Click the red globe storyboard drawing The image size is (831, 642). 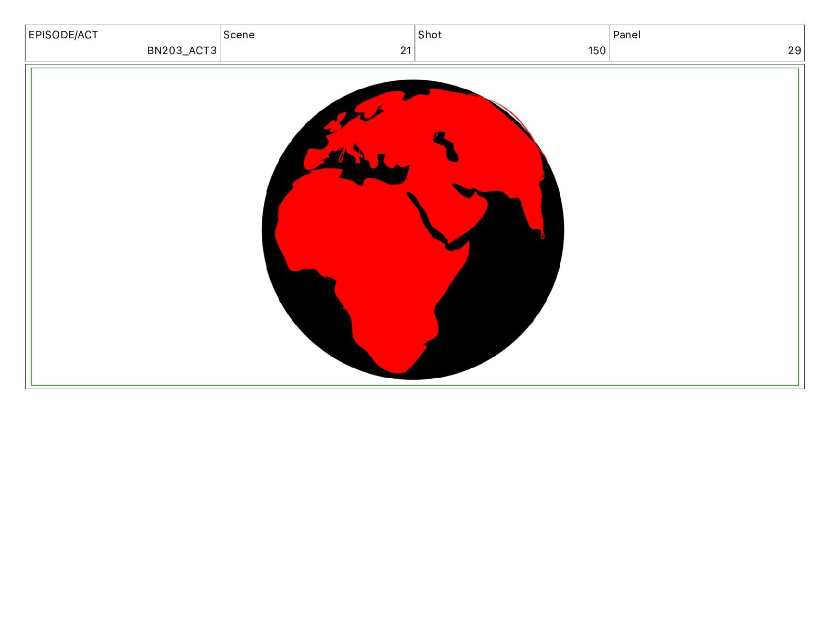[413, 229]
